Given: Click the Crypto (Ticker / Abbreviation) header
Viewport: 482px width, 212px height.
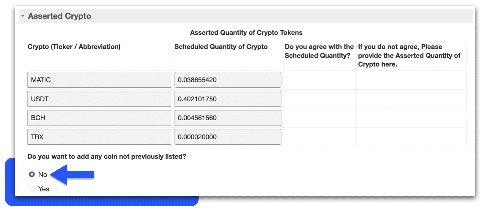Looking at the screenshot, I should [74, 47].
